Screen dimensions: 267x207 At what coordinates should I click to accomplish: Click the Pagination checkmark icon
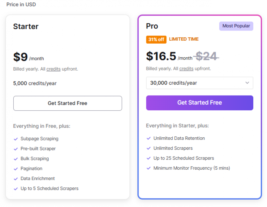[x=15, y=168]
